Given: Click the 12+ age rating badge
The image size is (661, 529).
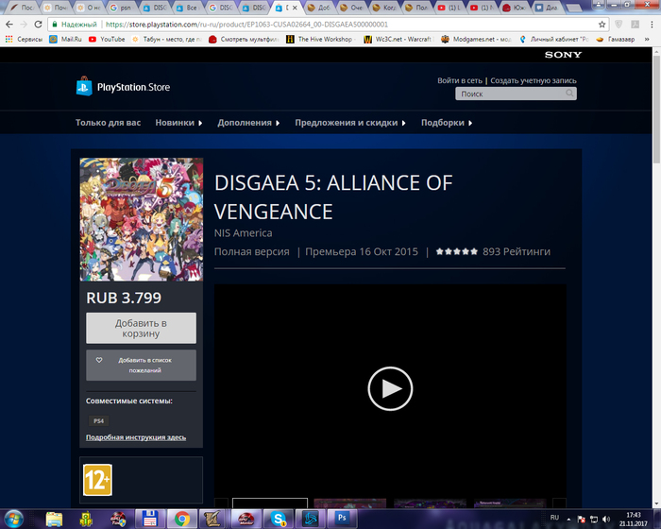Looking at the screenshot, I should (94, 476).
